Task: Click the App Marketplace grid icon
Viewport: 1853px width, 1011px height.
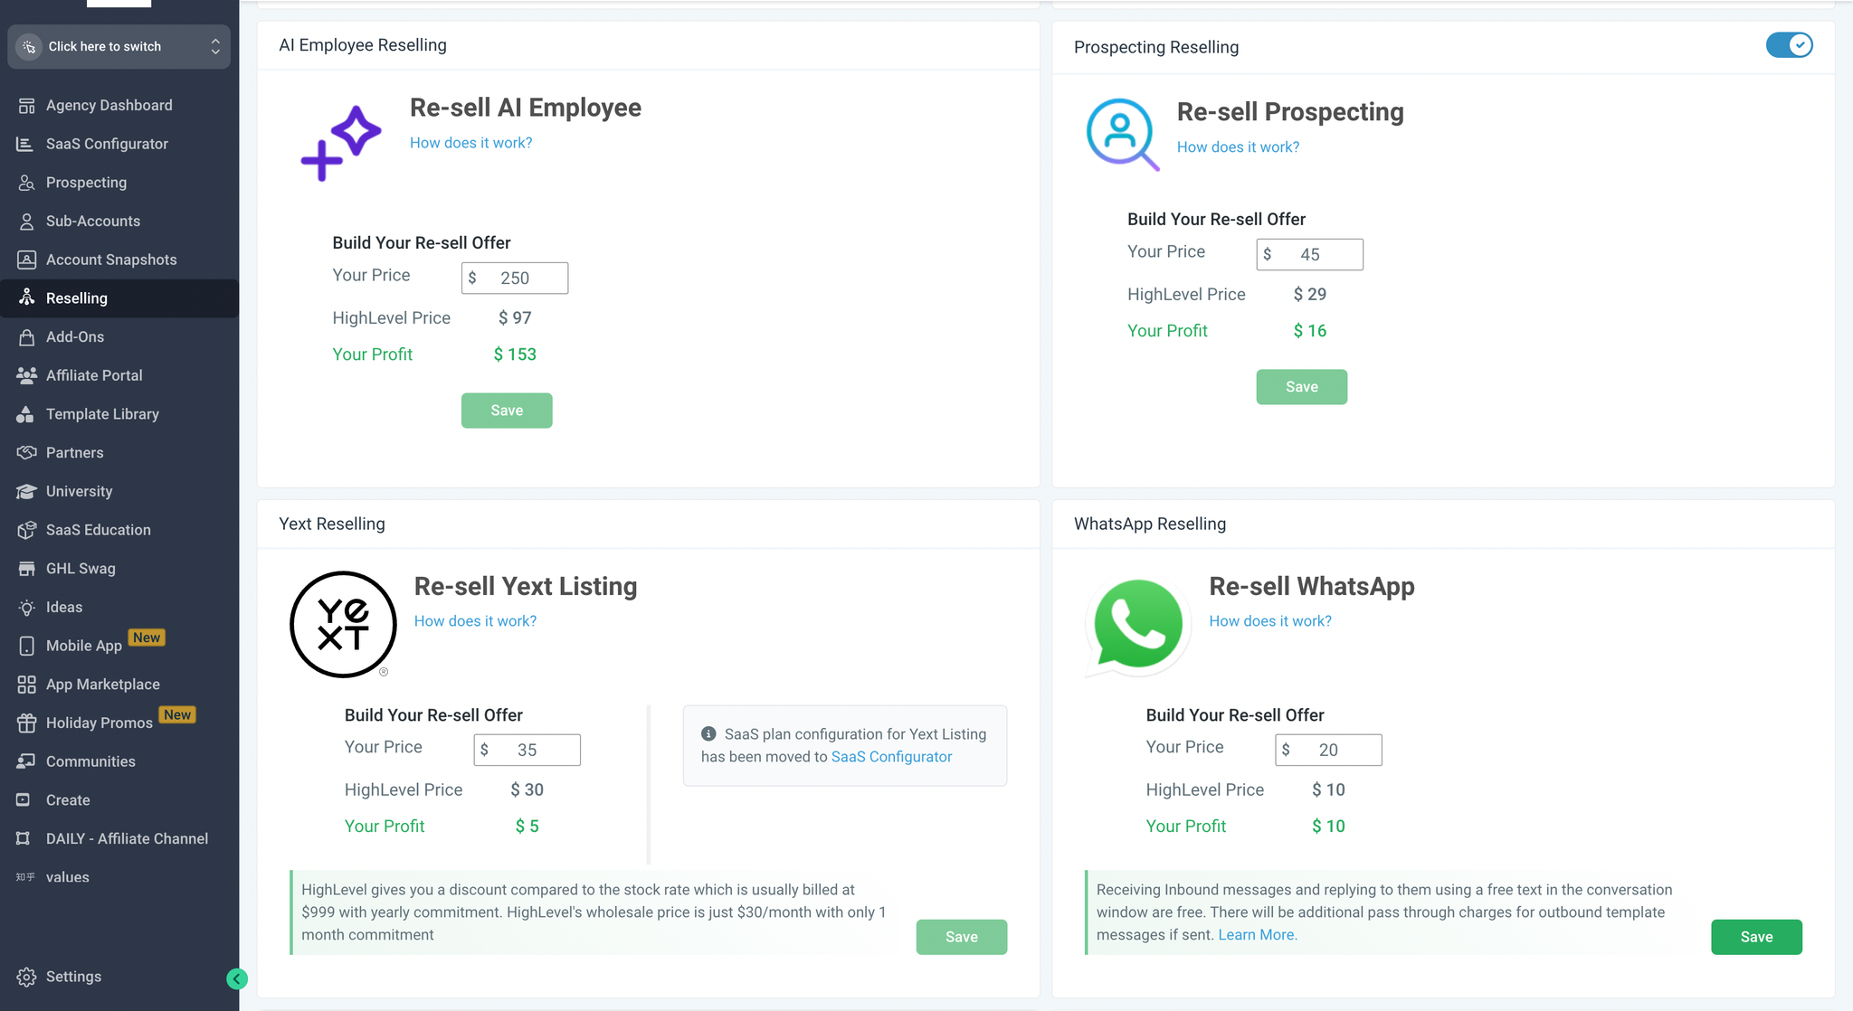Action: click(26, 685)
